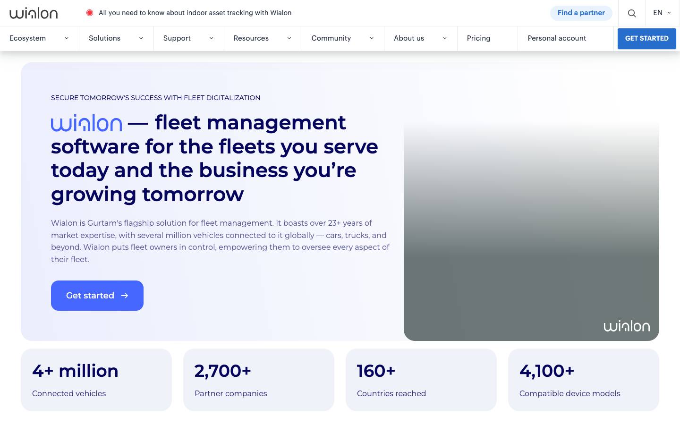The image size is (680, 425).
Task: Open the EN language dropdown
Action: 662,13
